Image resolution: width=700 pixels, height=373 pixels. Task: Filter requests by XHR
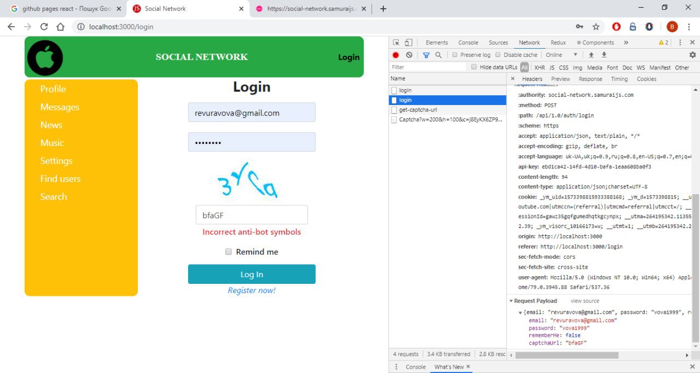(539, 67)
